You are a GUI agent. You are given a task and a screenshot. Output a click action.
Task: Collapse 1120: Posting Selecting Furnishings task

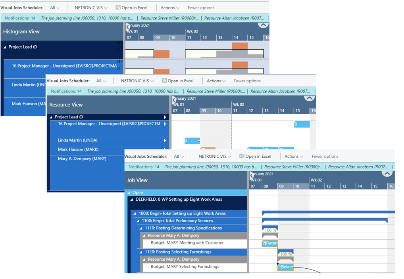click(141, 252)
